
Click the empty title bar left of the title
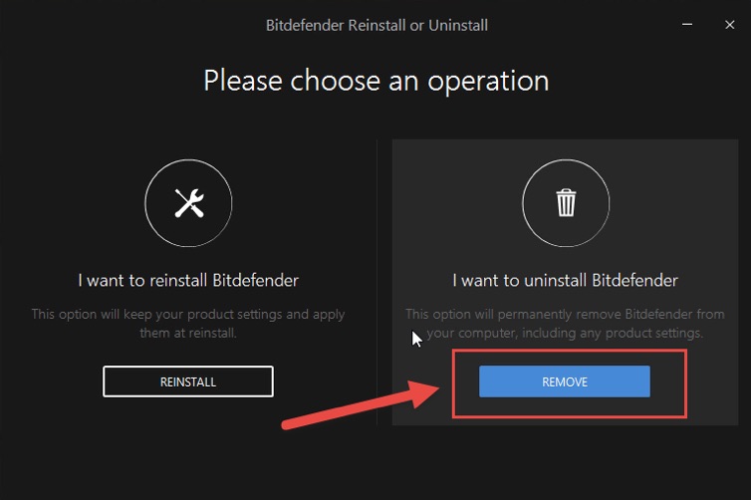[120, 24]
